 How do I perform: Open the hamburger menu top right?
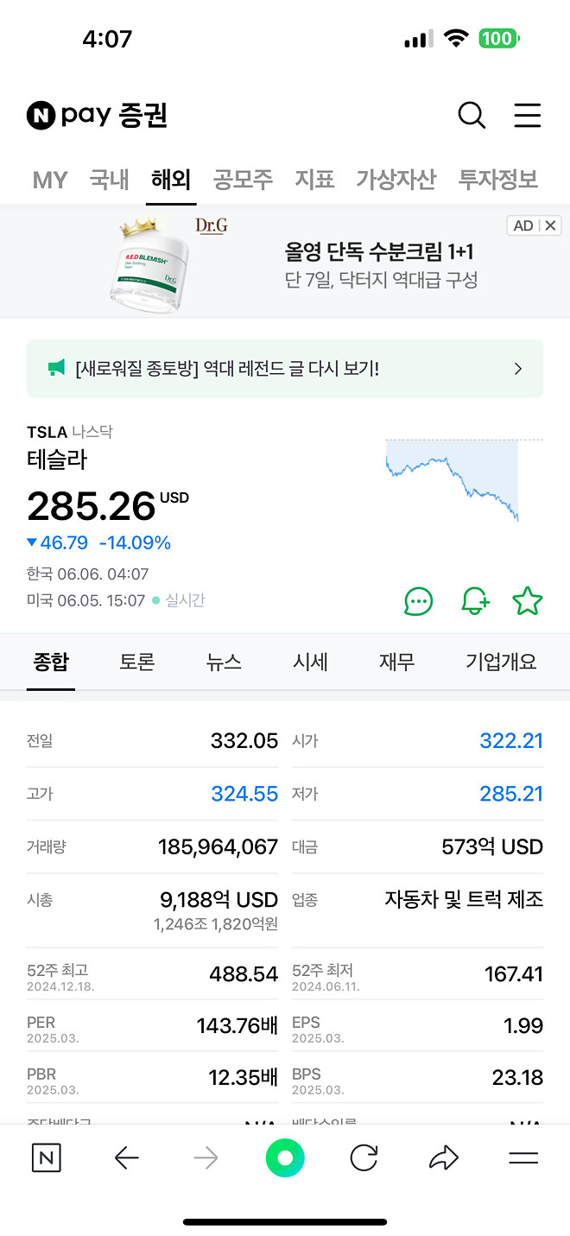tap(528, 115)
